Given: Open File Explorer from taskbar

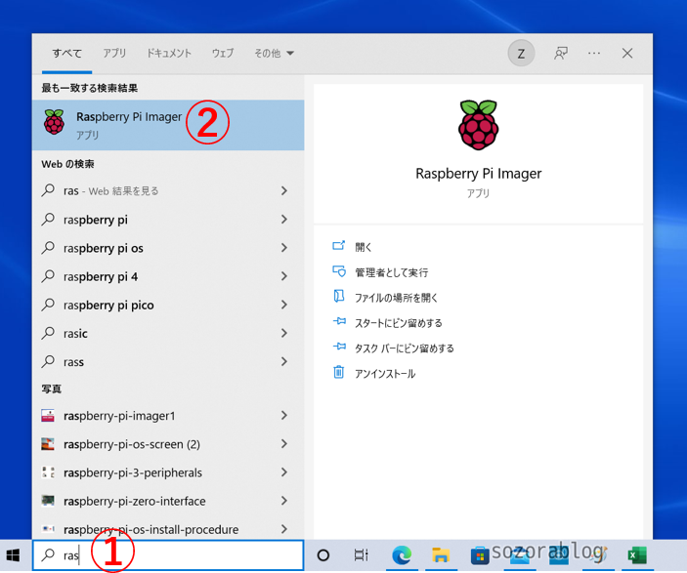Looking at the screenshot, I should (x=441, y=555).
